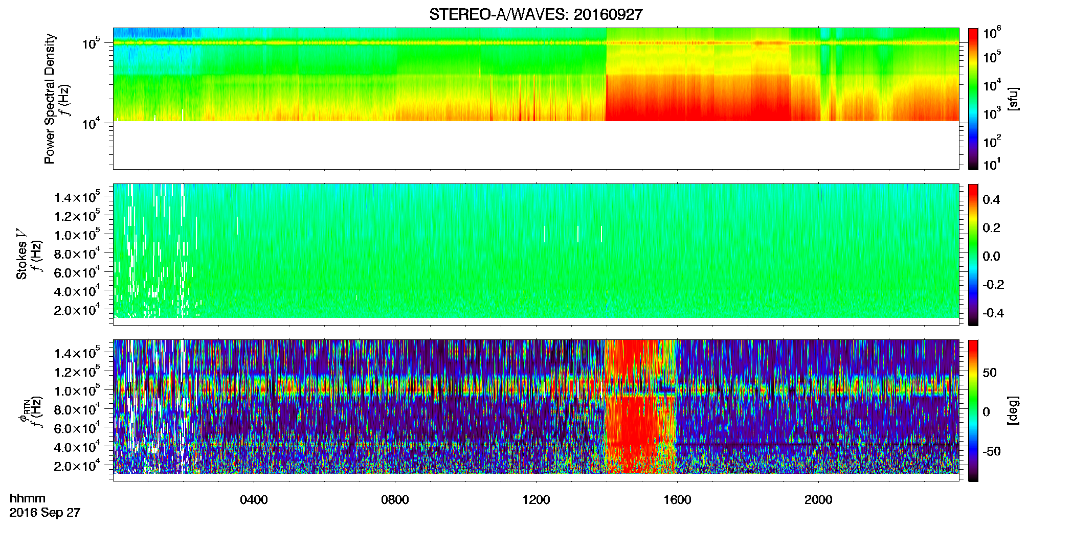Click 6.0×10^4 y-tick in Stokes V panel
This screenshot has width=1072, height=552.
(x=77, y=272)
